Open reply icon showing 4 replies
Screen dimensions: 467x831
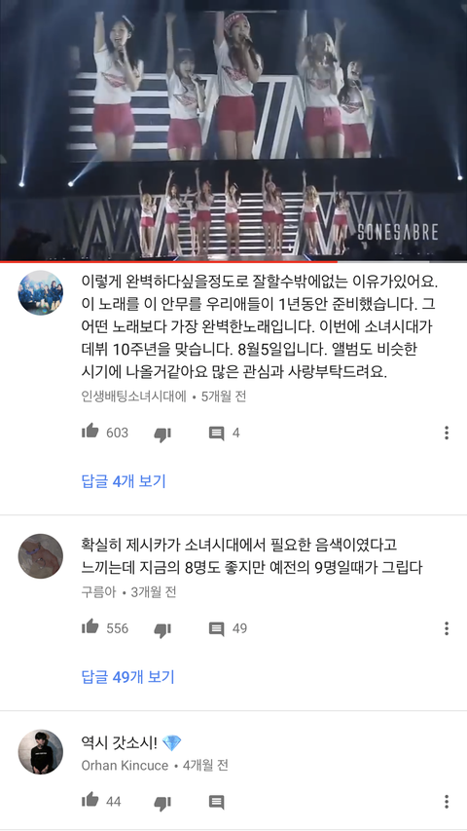[216, 434]
